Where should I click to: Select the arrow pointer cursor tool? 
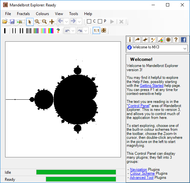(x=30, y=22)
